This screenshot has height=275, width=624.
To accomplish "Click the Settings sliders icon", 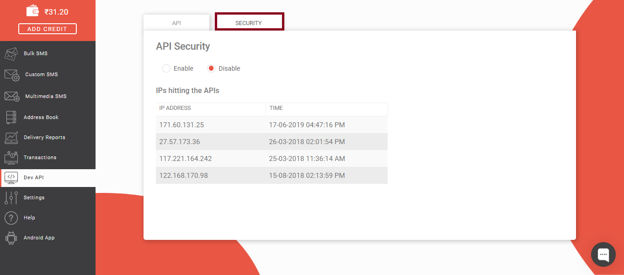I will coord(11,197).
